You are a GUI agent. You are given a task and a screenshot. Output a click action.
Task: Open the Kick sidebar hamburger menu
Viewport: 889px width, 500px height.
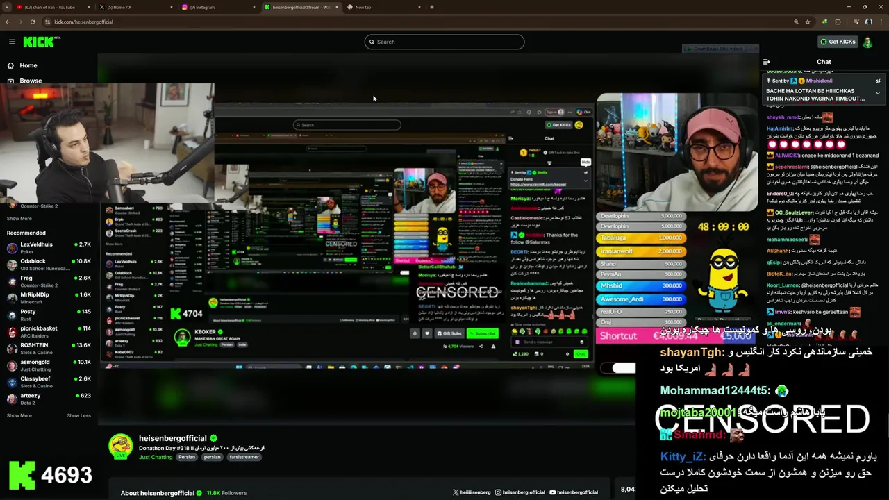tap(12, 42)
